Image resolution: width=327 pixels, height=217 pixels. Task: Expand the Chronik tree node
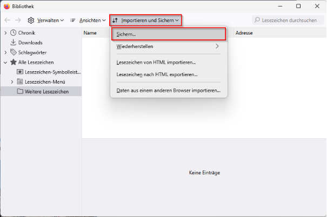[x=5, y=33]
